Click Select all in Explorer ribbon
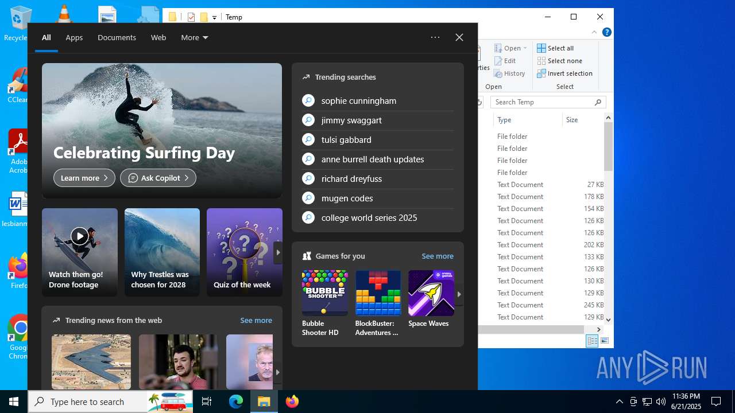The width and height of the screenshot is (735, 413). click(555, 48)
